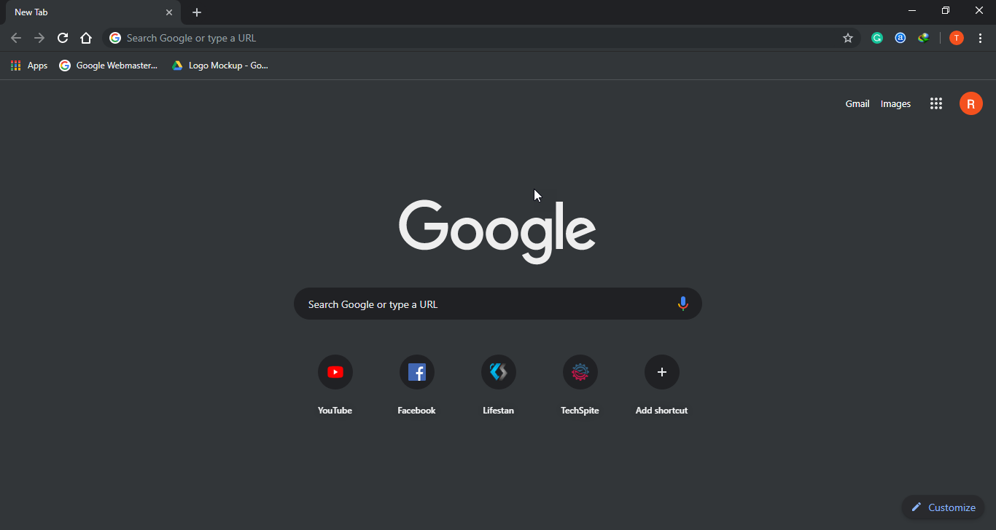
Task: Open the Gmail link
Action: (x=857, y=103)
